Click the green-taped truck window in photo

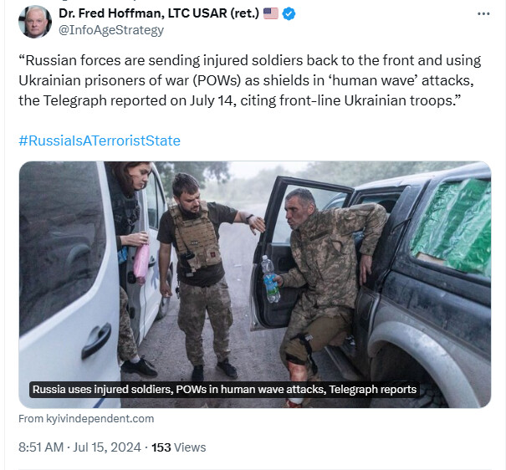[x=452, y=226]
